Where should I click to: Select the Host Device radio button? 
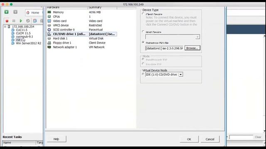[x=143, y=31]
